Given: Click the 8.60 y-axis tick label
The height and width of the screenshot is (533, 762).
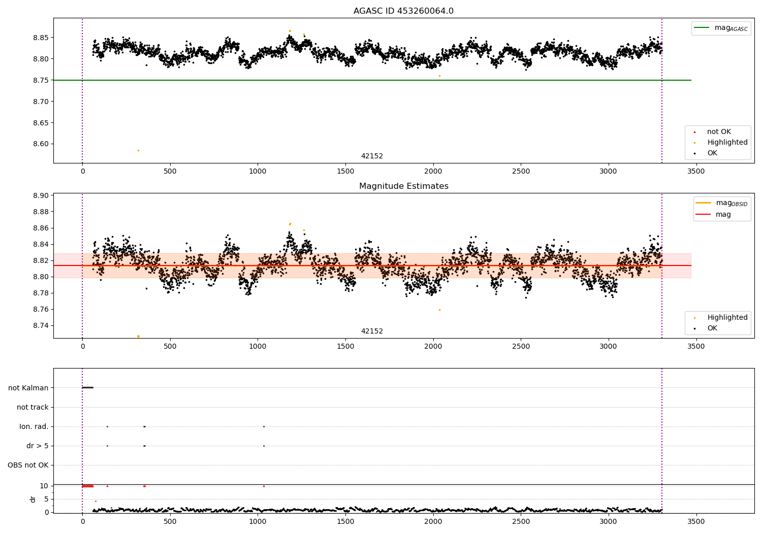Looking at the screenshot, I should pyautogui.click(x=41, y=144).
